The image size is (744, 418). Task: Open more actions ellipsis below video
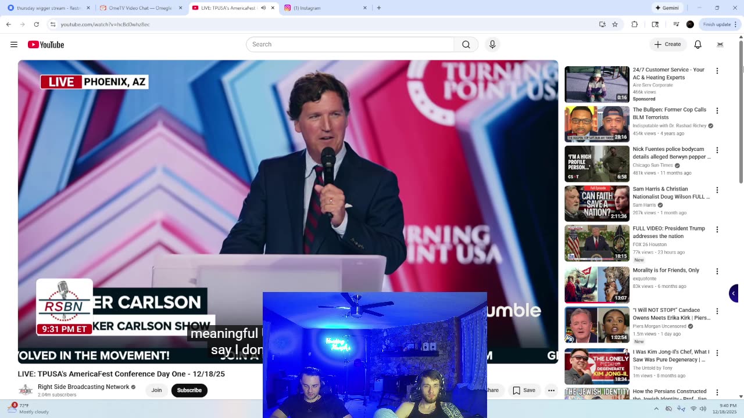point(551,390)
